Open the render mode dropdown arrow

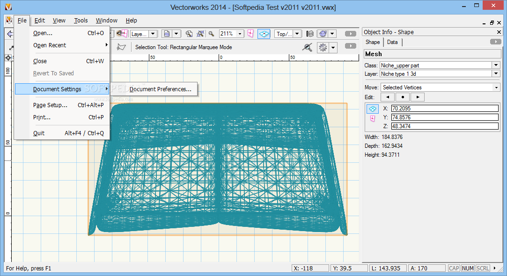point(332,34)
